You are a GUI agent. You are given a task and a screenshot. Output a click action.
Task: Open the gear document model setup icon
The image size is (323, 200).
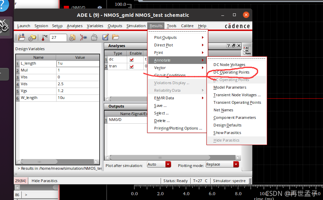(x=72, y=37)
